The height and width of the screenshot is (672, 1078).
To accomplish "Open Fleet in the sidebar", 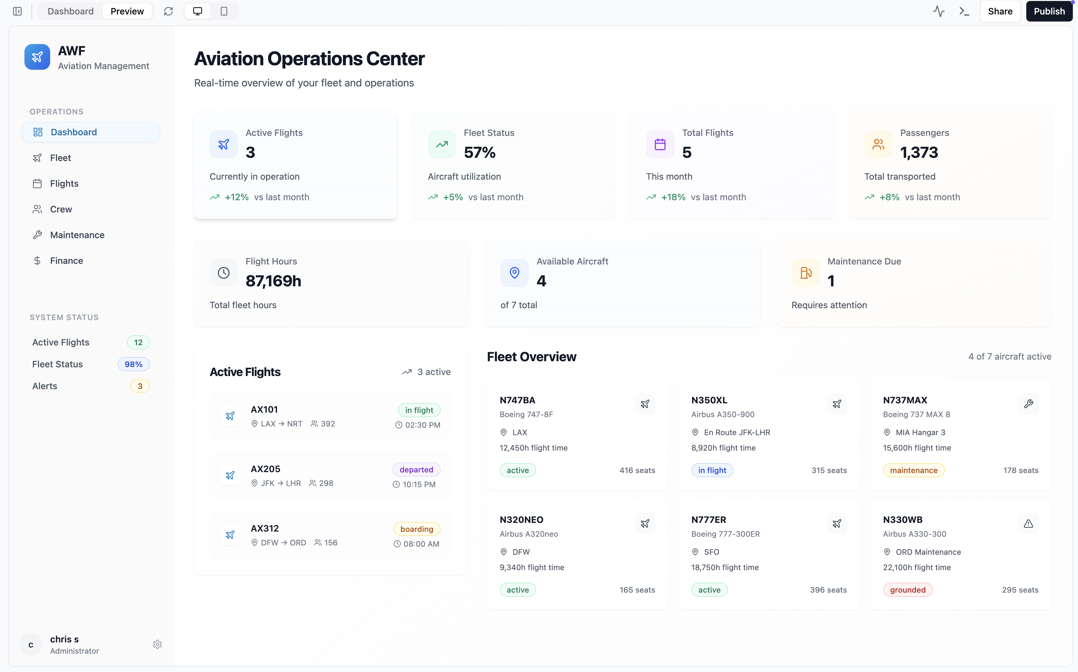I will [x=60, y=158].
